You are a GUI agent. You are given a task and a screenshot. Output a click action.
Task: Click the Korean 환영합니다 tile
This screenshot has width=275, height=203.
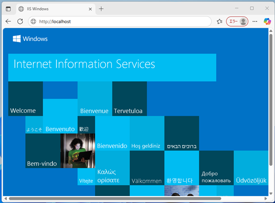click(x=181, y=168)
